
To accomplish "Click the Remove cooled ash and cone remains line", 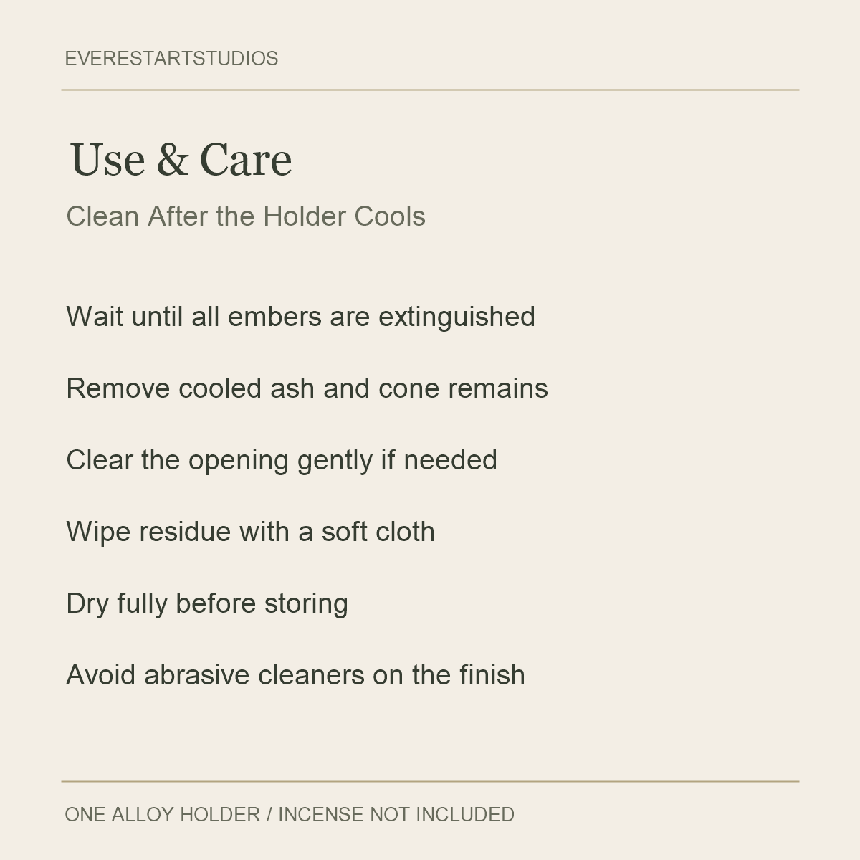I will [x=307, y=388].
